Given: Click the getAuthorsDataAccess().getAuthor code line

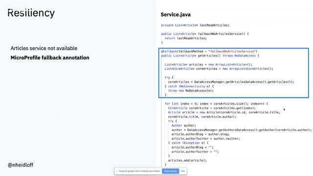Looking at the screenshot, I should [x=241, y=130].
